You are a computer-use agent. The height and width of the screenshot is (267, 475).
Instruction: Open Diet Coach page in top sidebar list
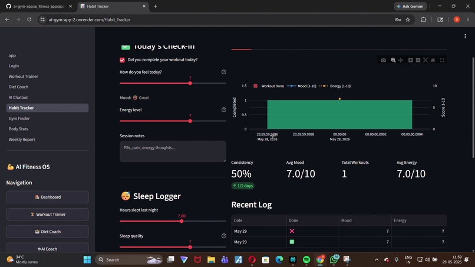pyautogui.click(x=18, y=87)
